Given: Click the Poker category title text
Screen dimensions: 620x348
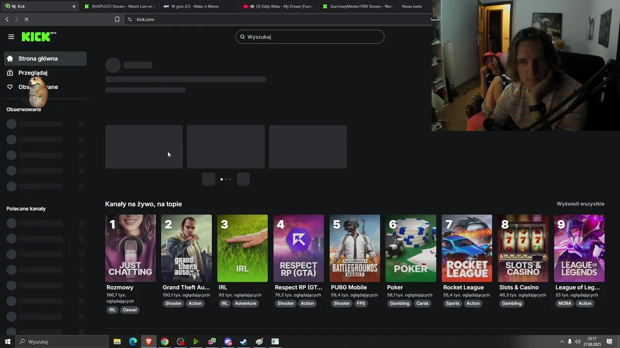Looking at the screenshot, I should [x=395, y=287].
